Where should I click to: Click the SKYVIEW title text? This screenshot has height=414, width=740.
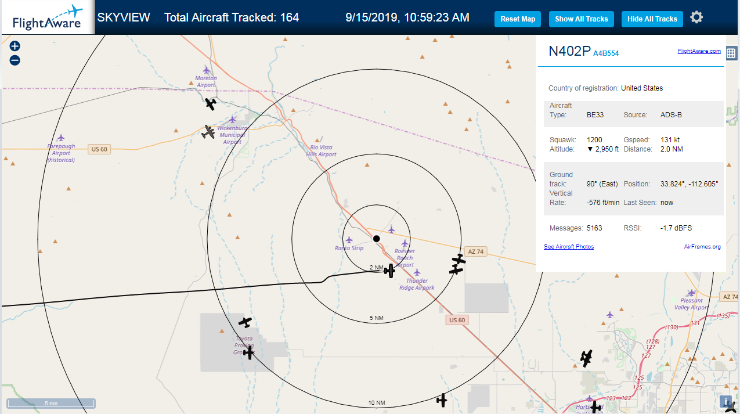[124, 17]
